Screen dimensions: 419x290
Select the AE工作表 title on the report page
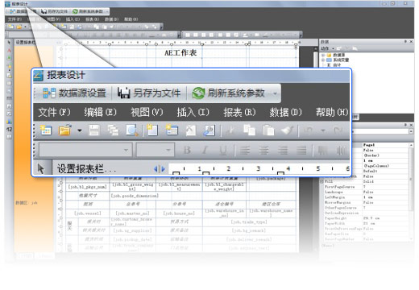pyautogui.click(x=180, y=53)
